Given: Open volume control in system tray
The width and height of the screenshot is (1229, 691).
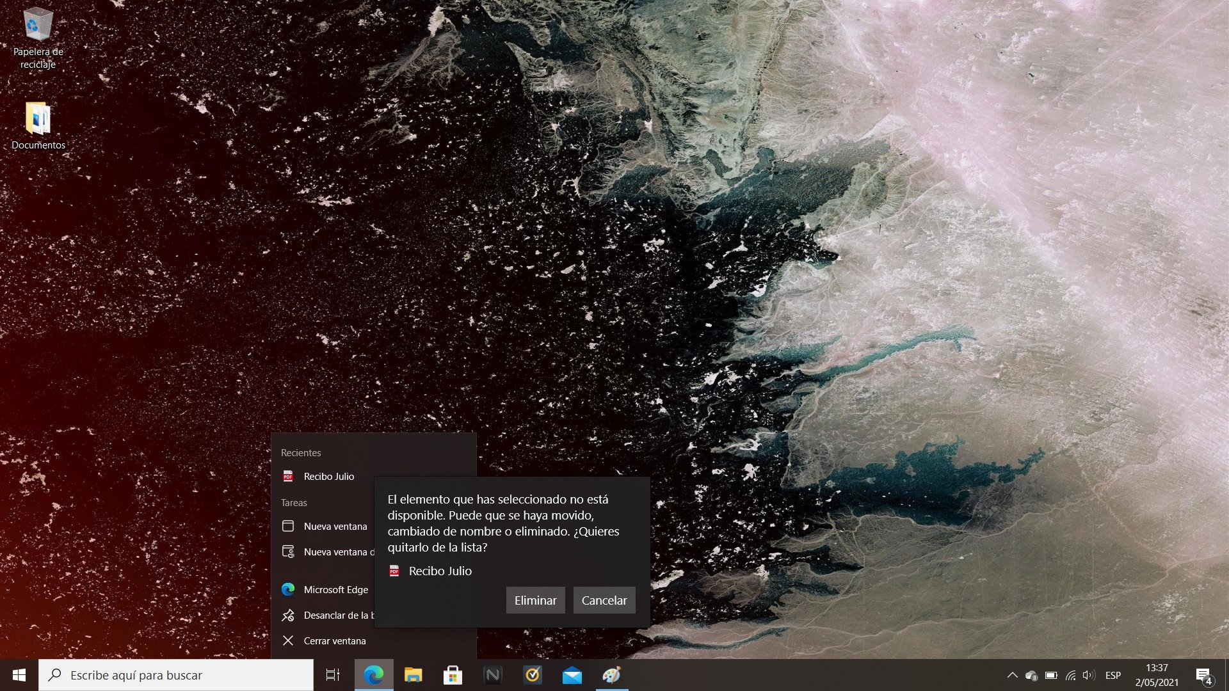Looking at the screenshot, I should click(x=1088, y=675).
